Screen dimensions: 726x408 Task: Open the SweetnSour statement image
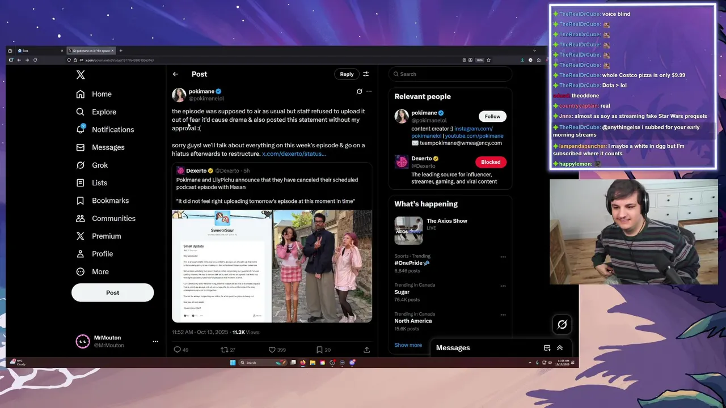222,266
